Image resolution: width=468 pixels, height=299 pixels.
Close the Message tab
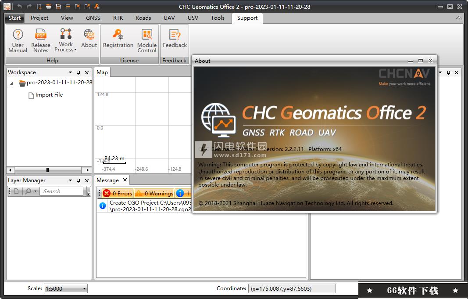(125, 180)
